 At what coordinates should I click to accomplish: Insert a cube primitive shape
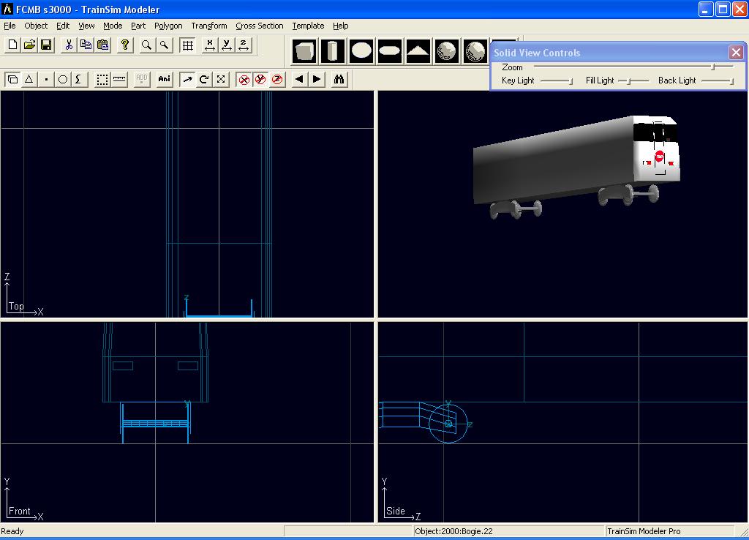coord(305,51)
